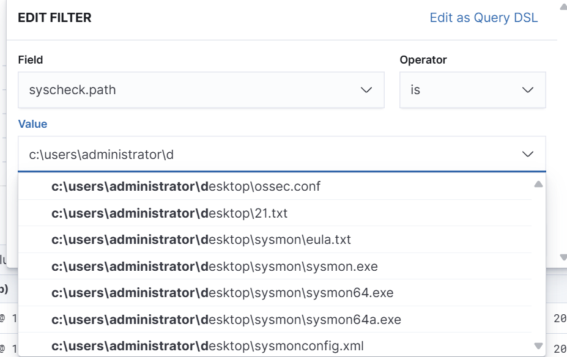The width and height of the screenshot is (567, 357).
Task: Pick the sysmon\eula.txt path suggestion
Action: (201, 240)
